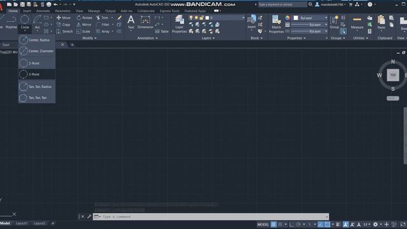407x229 pixels.
Task: Expand the Layers panel
Action: click(x=208, y=38)
